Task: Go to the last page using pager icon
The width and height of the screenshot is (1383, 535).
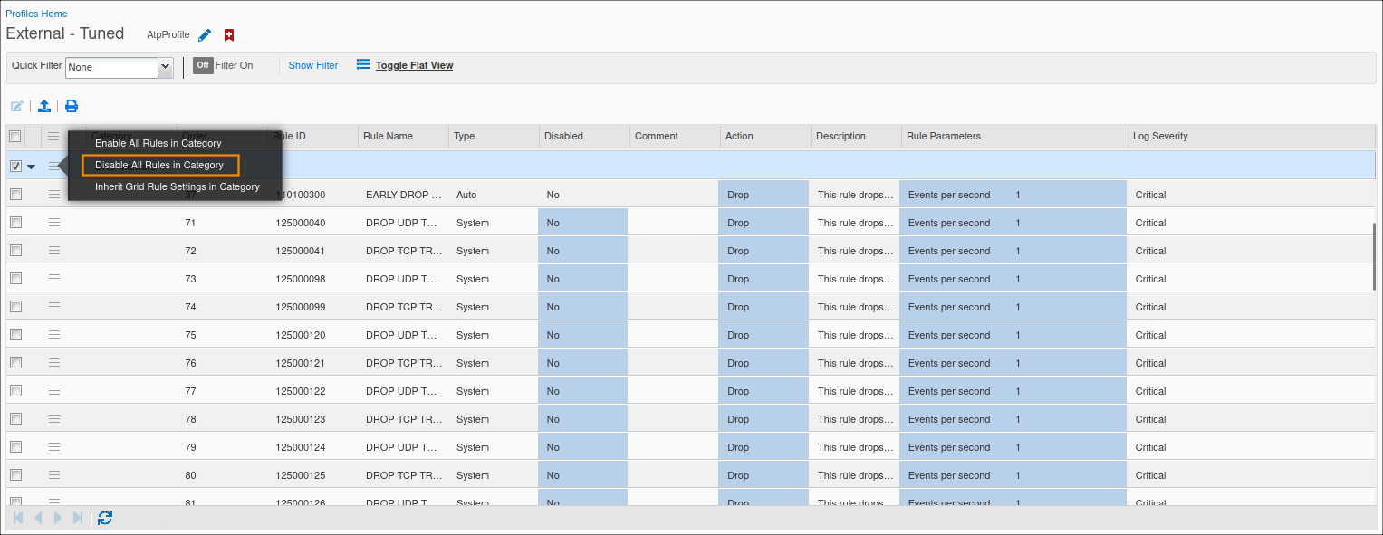Action: pyautogui.click(x=78, y=518)
